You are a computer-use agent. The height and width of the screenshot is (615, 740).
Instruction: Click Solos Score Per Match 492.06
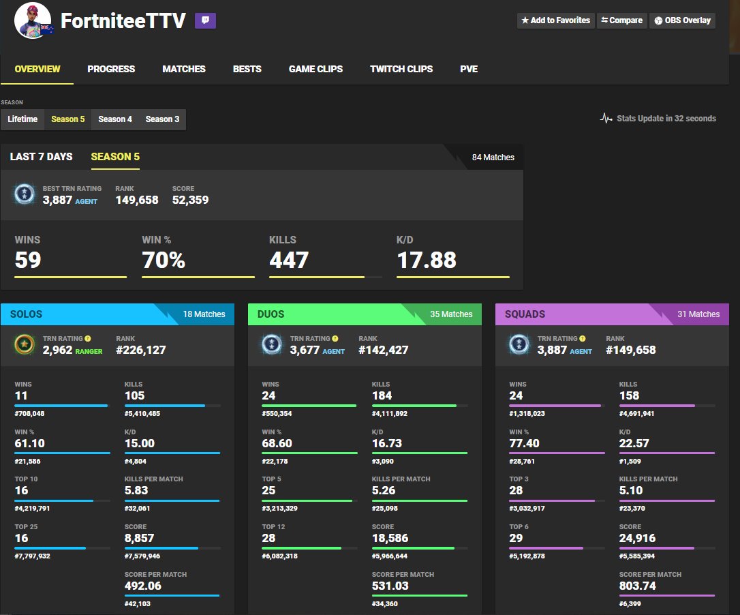(x=143, y=586)
